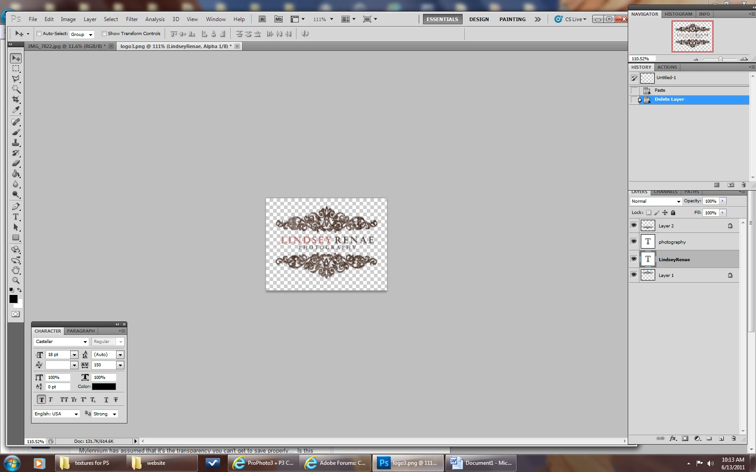Viewport: 756px width, 472px height.
Task: Hide the LindseyRenae text layer
Action: 634,259
